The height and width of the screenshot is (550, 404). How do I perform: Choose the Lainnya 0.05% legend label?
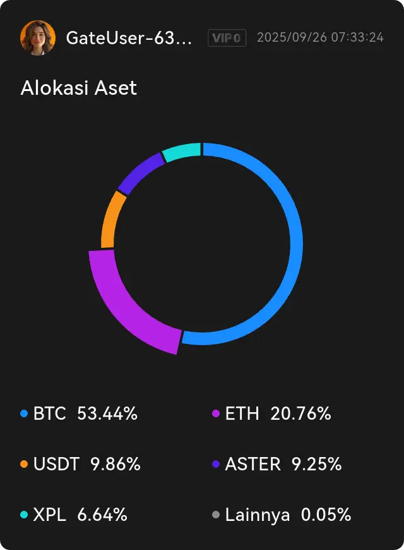point(288,515)
